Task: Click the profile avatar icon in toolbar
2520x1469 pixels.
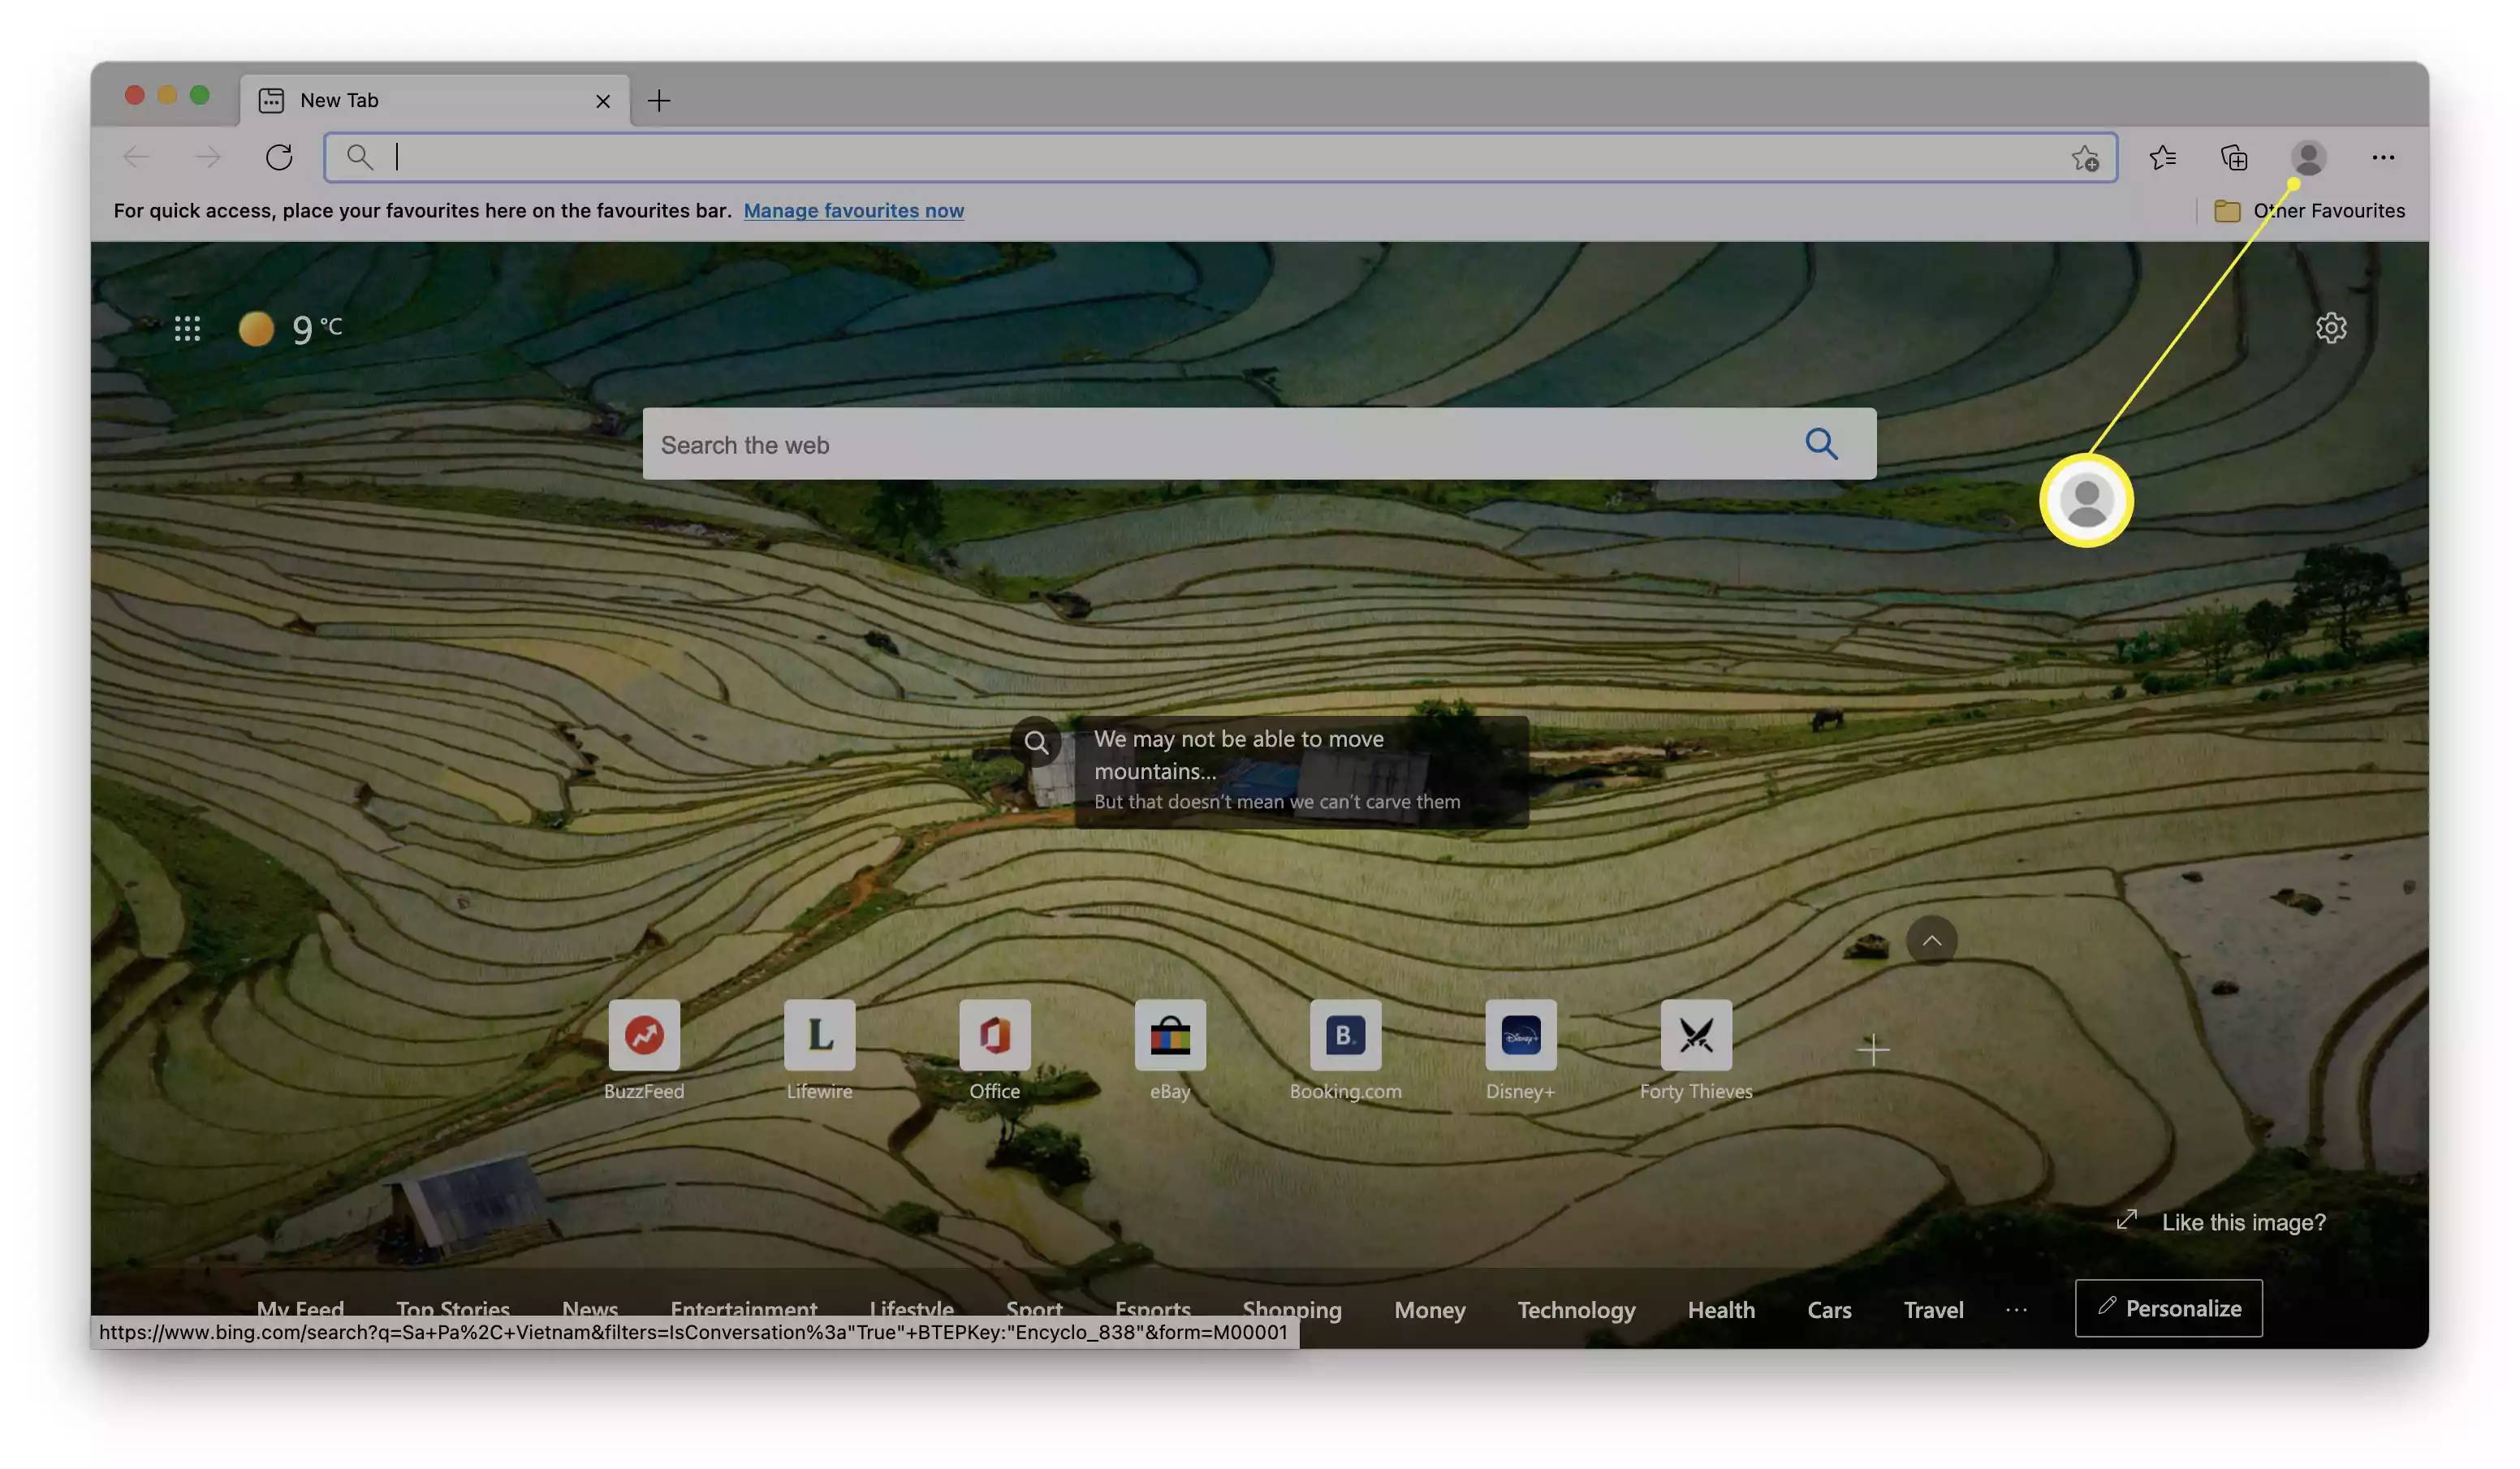Action: coord(2306,156)
